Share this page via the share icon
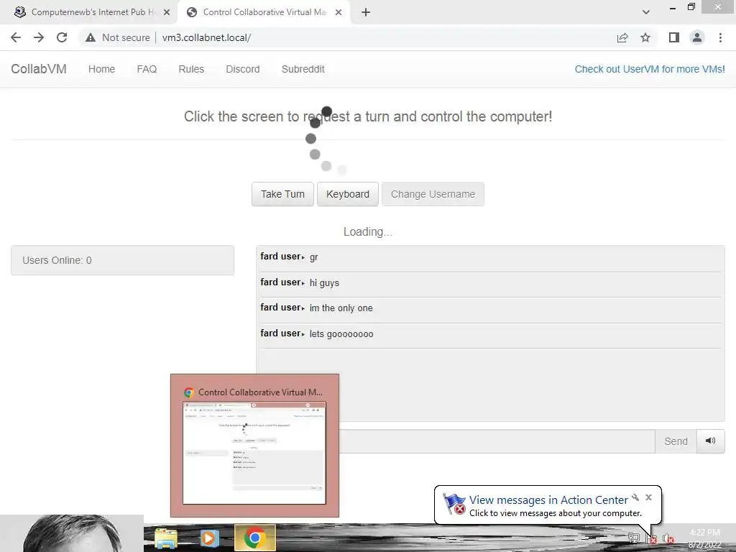This screenshot has width=736, height=552. 622,37
